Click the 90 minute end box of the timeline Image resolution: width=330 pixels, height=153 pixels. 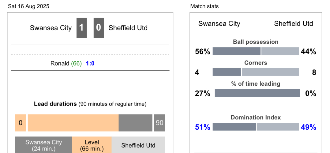[159, 123]
